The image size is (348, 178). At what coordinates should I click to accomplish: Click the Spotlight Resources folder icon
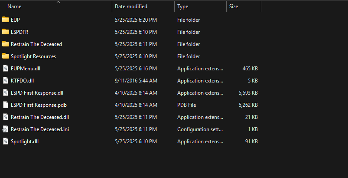6,56
